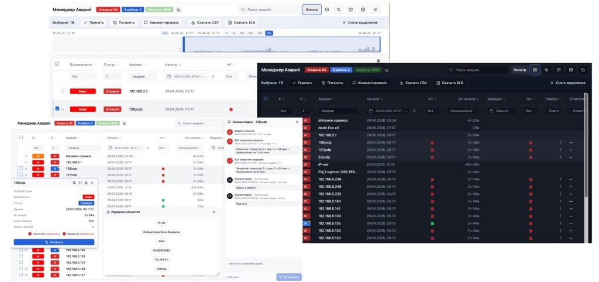Close the object hierarchy popup

[x=214, y=212]
